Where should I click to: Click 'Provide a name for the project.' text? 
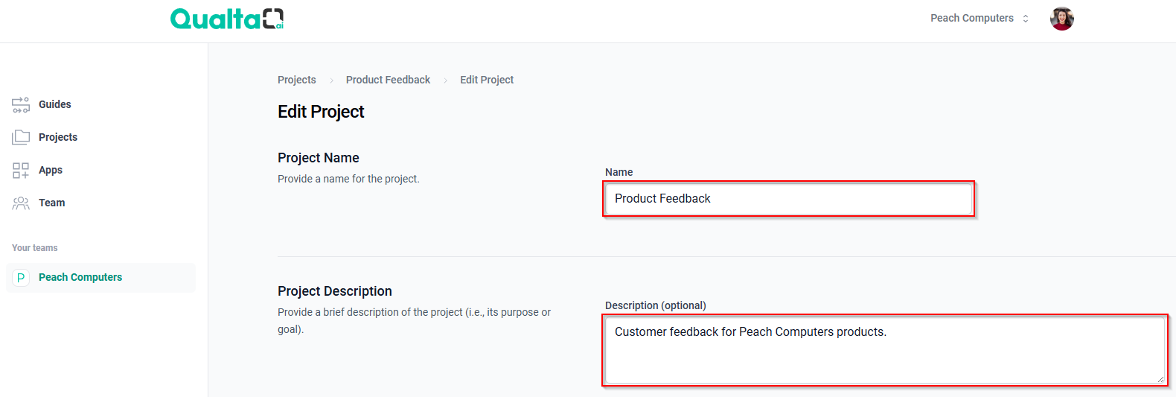tap(348, 179)
